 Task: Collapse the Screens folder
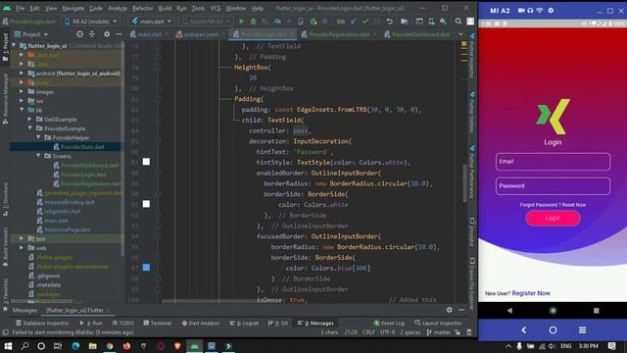[x=38, y=156]
